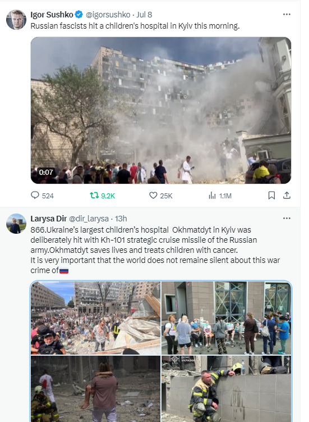
Task: Bookmark Igor Sushko's post
Action: pyautogui.click(x=271, y=195)
